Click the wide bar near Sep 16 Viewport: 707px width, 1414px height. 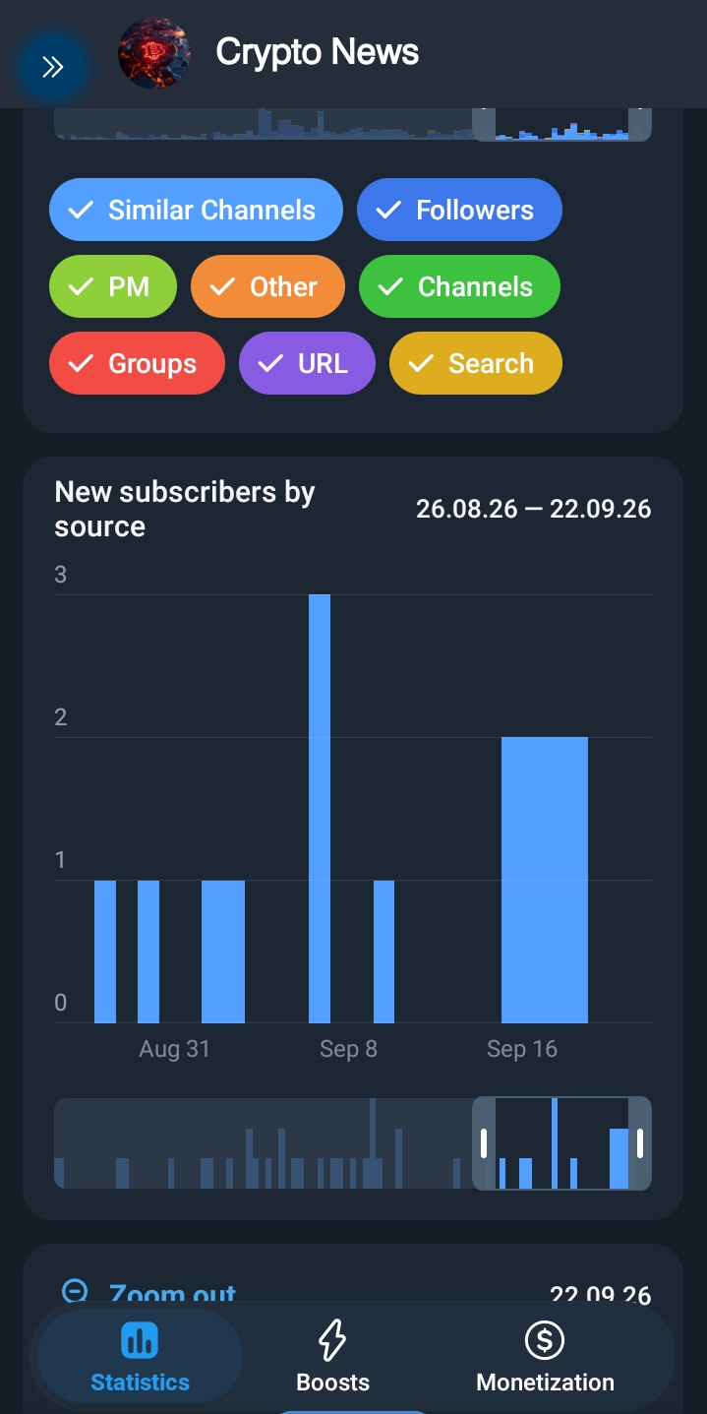tap(545, 880)
